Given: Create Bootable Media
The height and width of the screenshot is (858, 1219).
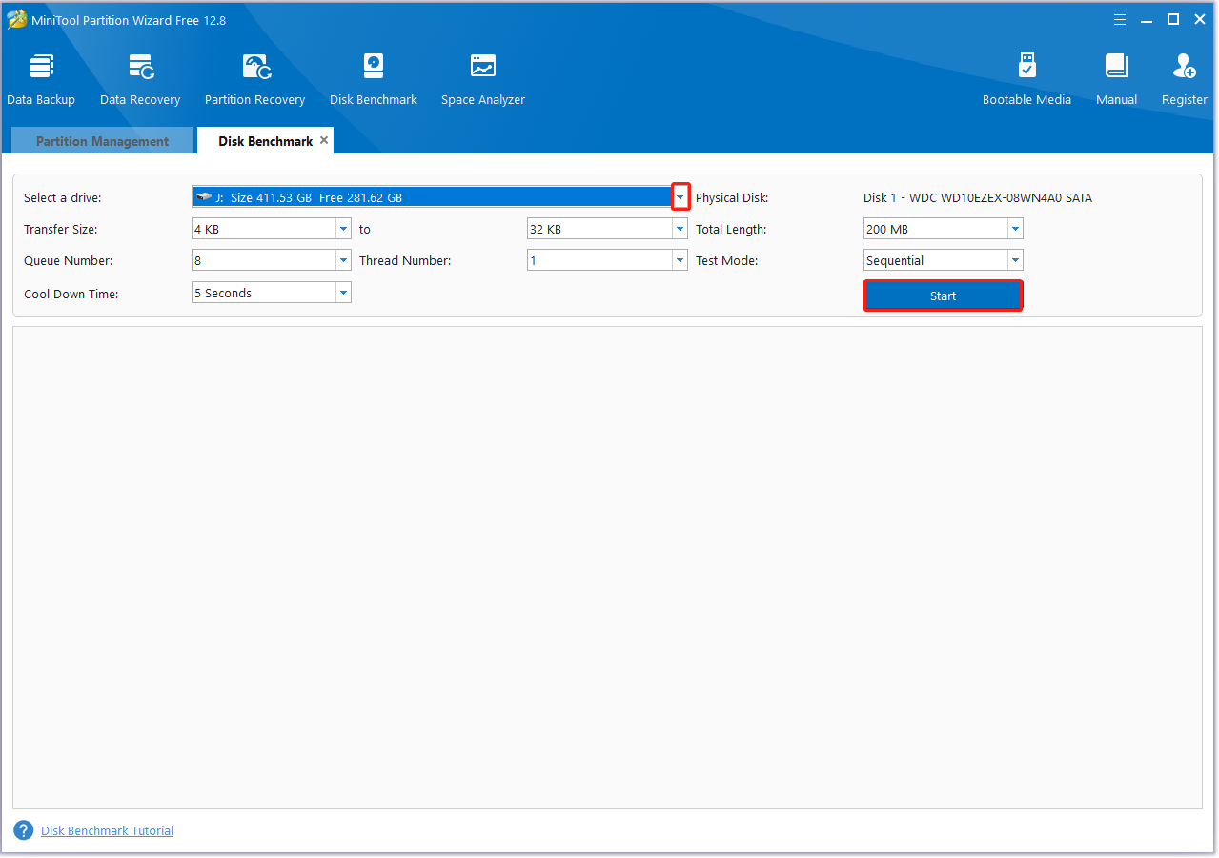Looking at the screenshot, I should (1026, 79).
